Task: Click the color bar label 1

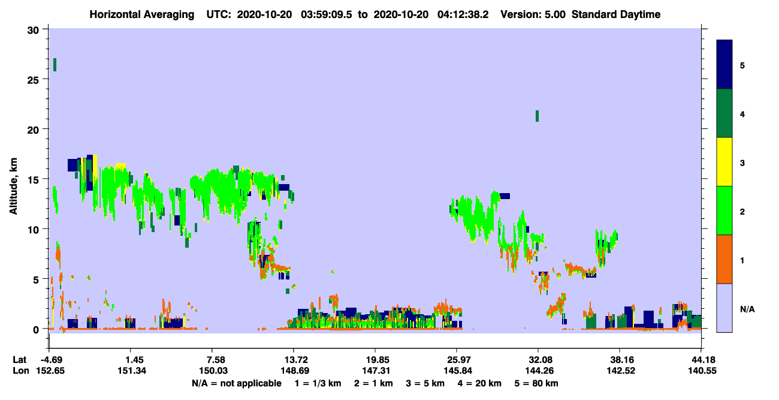Action: coord(742,260)
